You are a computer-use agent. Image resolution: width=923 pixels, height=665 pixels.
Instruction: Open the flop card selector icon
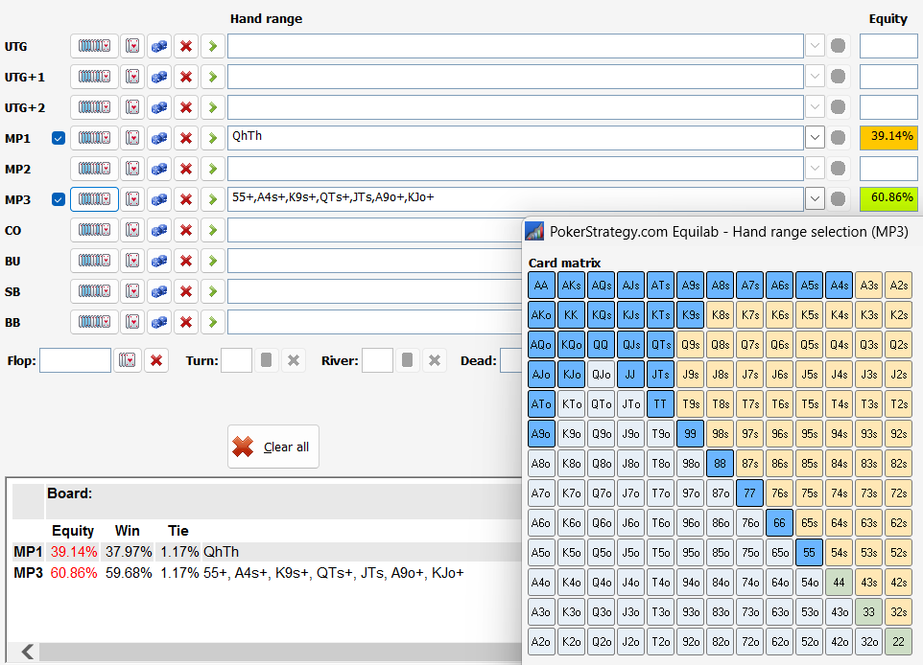[127, 360]
